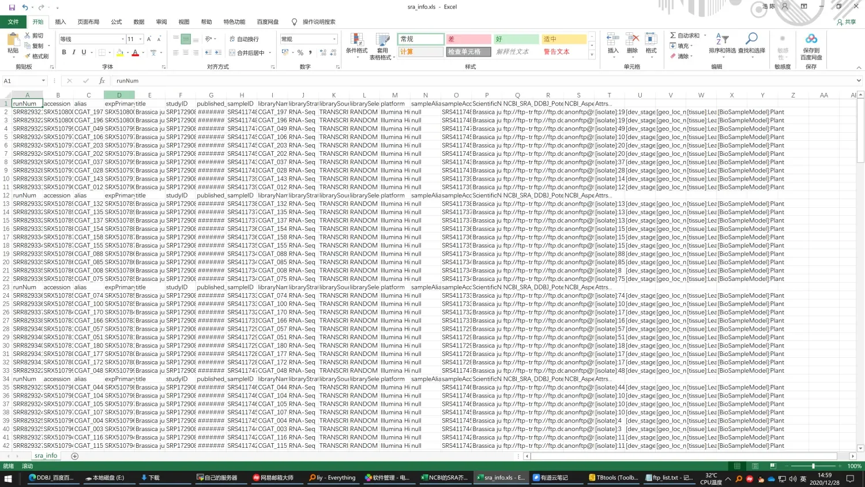Click the percent style icon
865x487 pixels.
(300, 53)
